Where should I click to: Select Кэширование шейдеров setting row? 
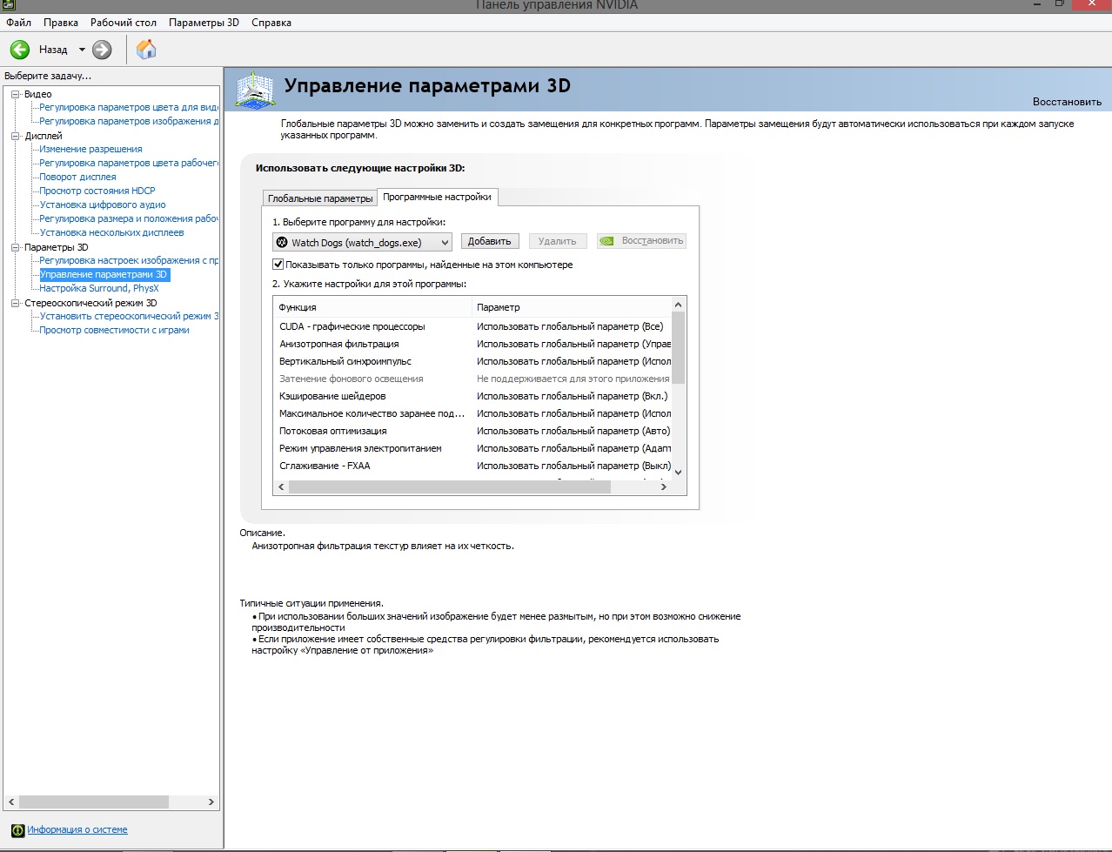coord(473,397)
